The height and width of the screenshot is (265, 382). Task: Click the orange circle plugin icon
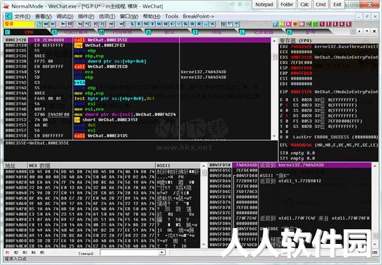(295, 24)
